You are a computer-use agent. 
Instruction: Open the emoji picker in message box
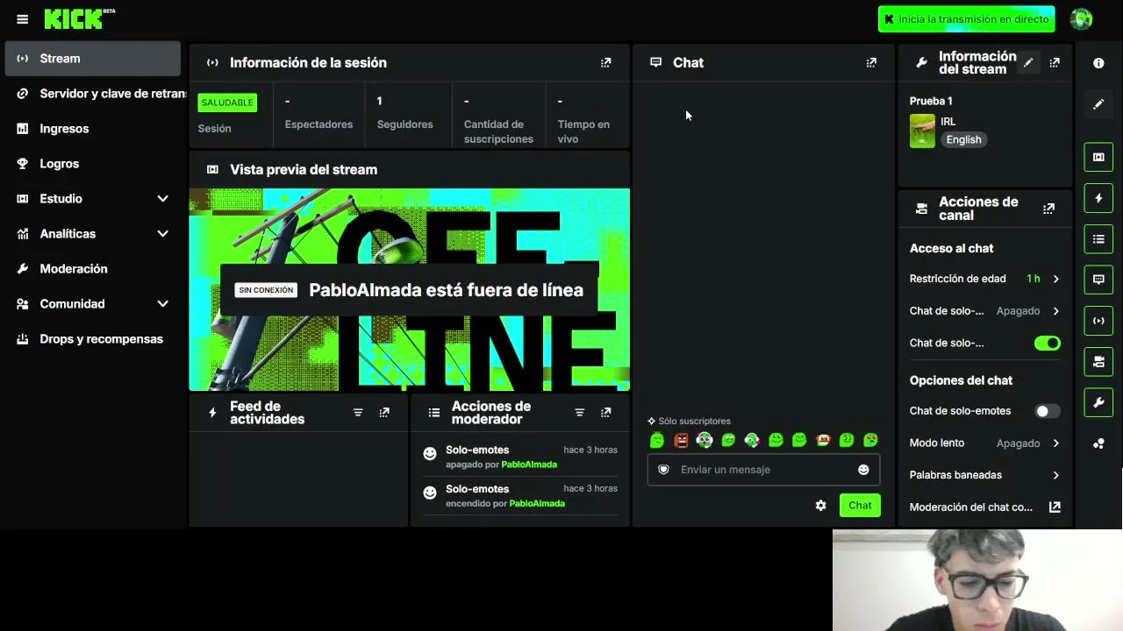coord(863,470)
